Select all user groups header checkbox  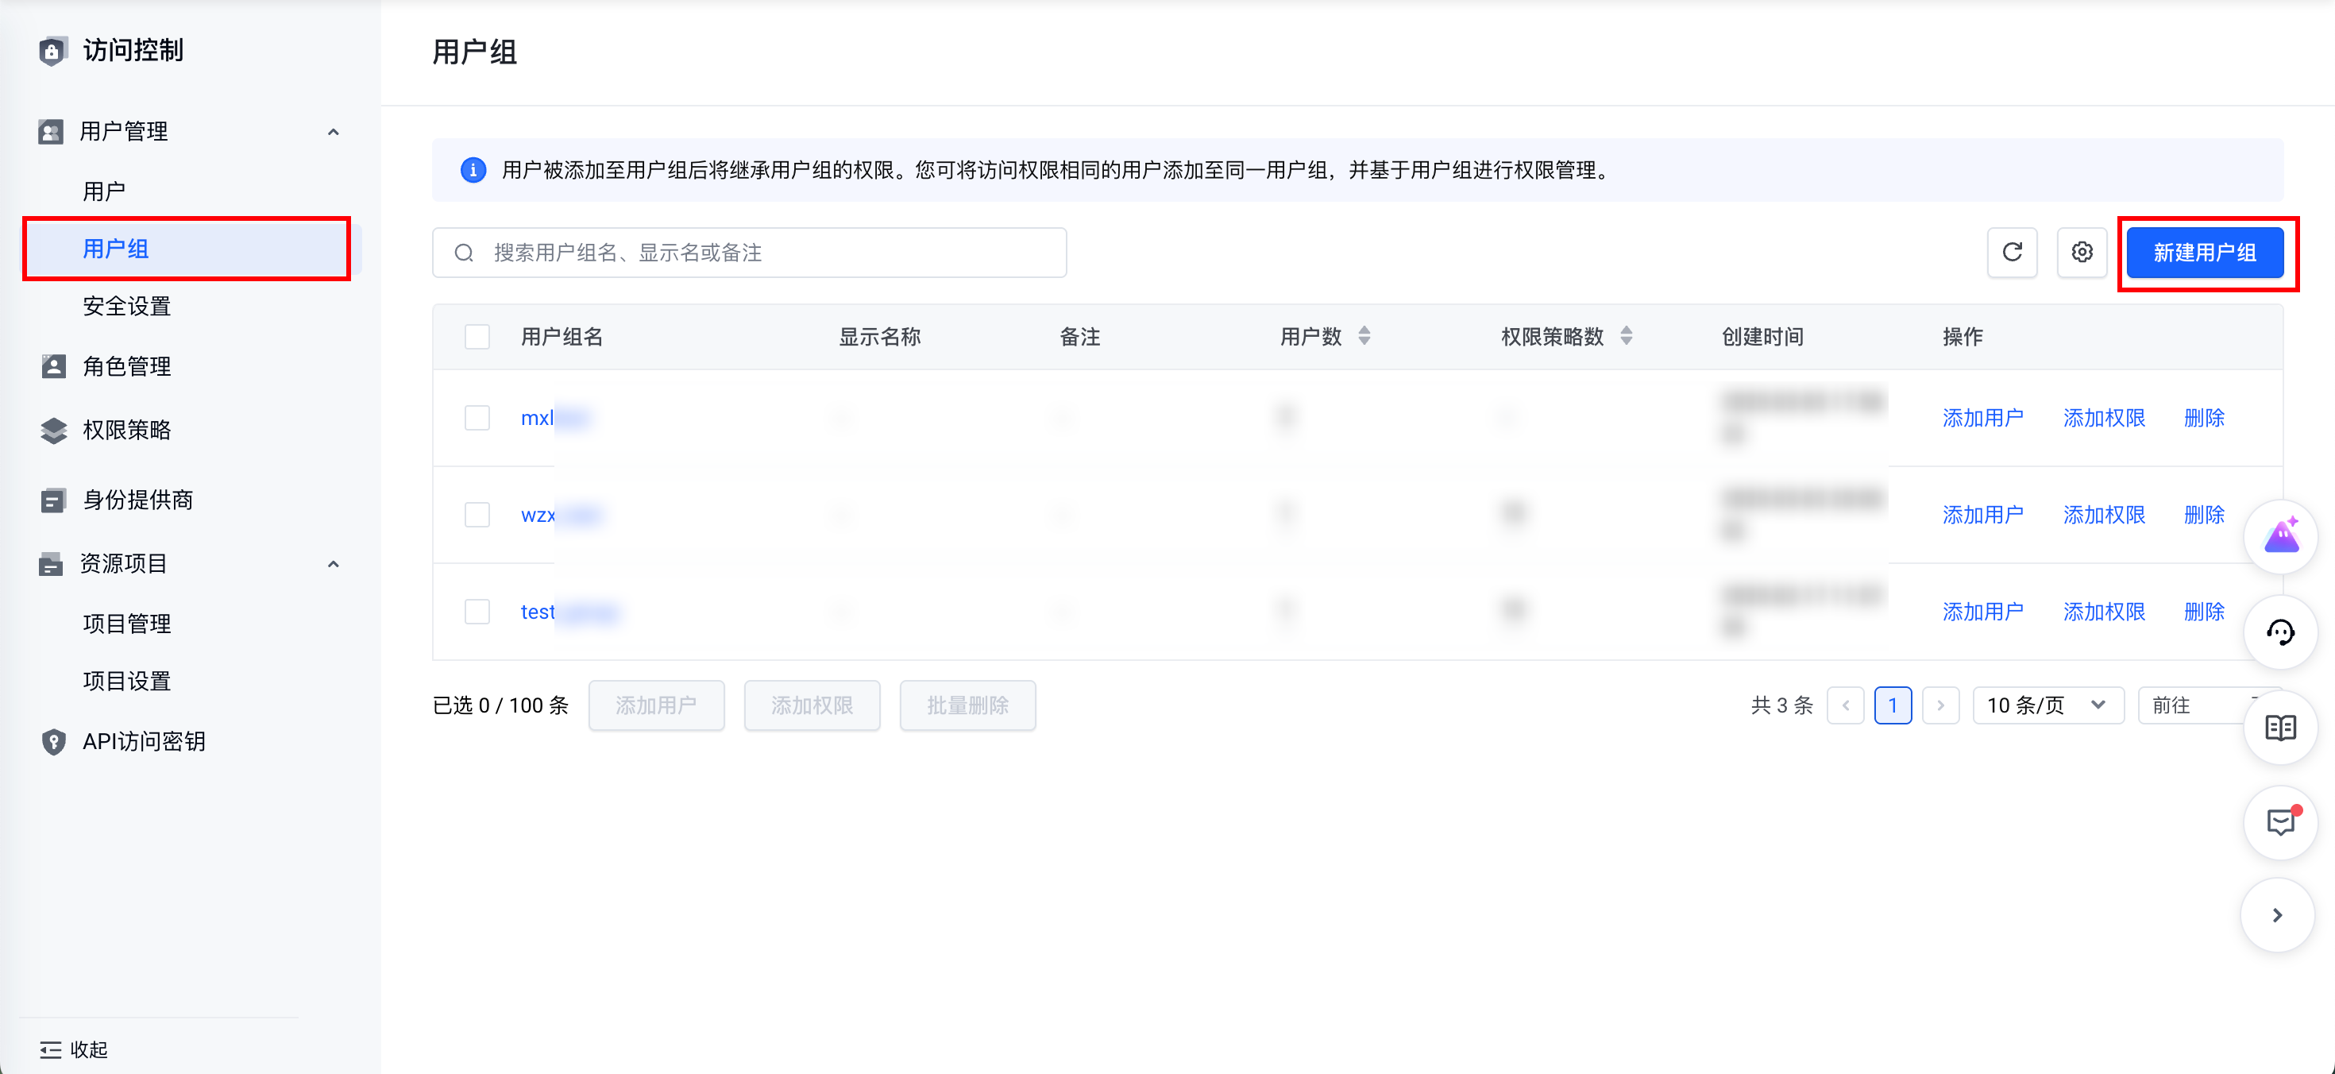coord(477,336)
